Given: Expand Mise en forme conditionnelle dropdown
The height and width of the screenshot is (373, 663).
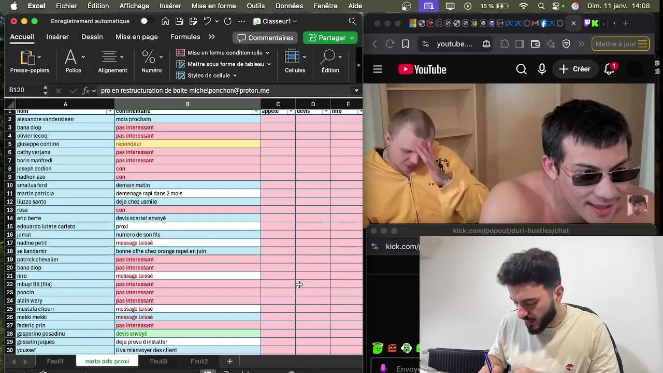Looking at the screenshot, I should pyautogui.click(x=267, y=53).
